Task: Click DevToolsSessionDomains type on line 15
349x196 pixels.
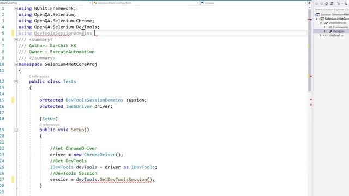Action: click(94, 100)
